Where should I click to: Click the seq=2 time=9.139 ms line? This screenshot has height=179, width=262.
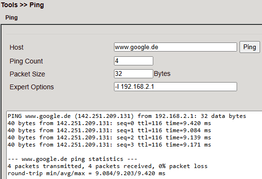click(x=109, y=137)
